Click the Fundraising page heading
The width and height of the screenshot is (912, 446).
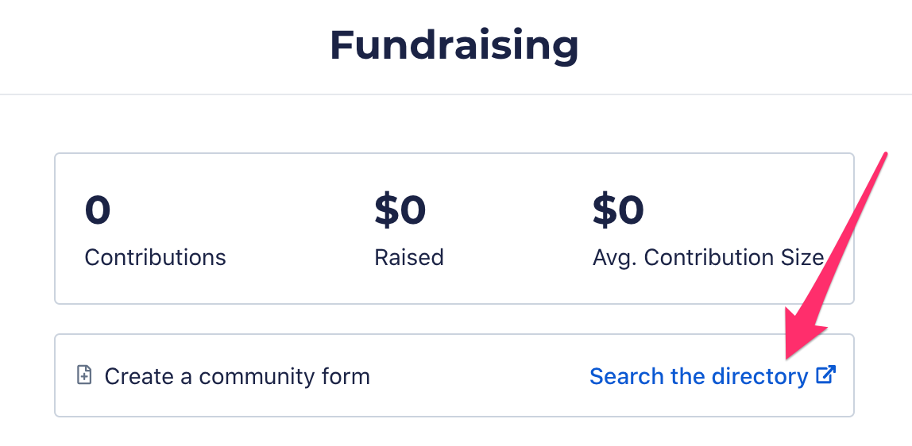click(454, 45)
